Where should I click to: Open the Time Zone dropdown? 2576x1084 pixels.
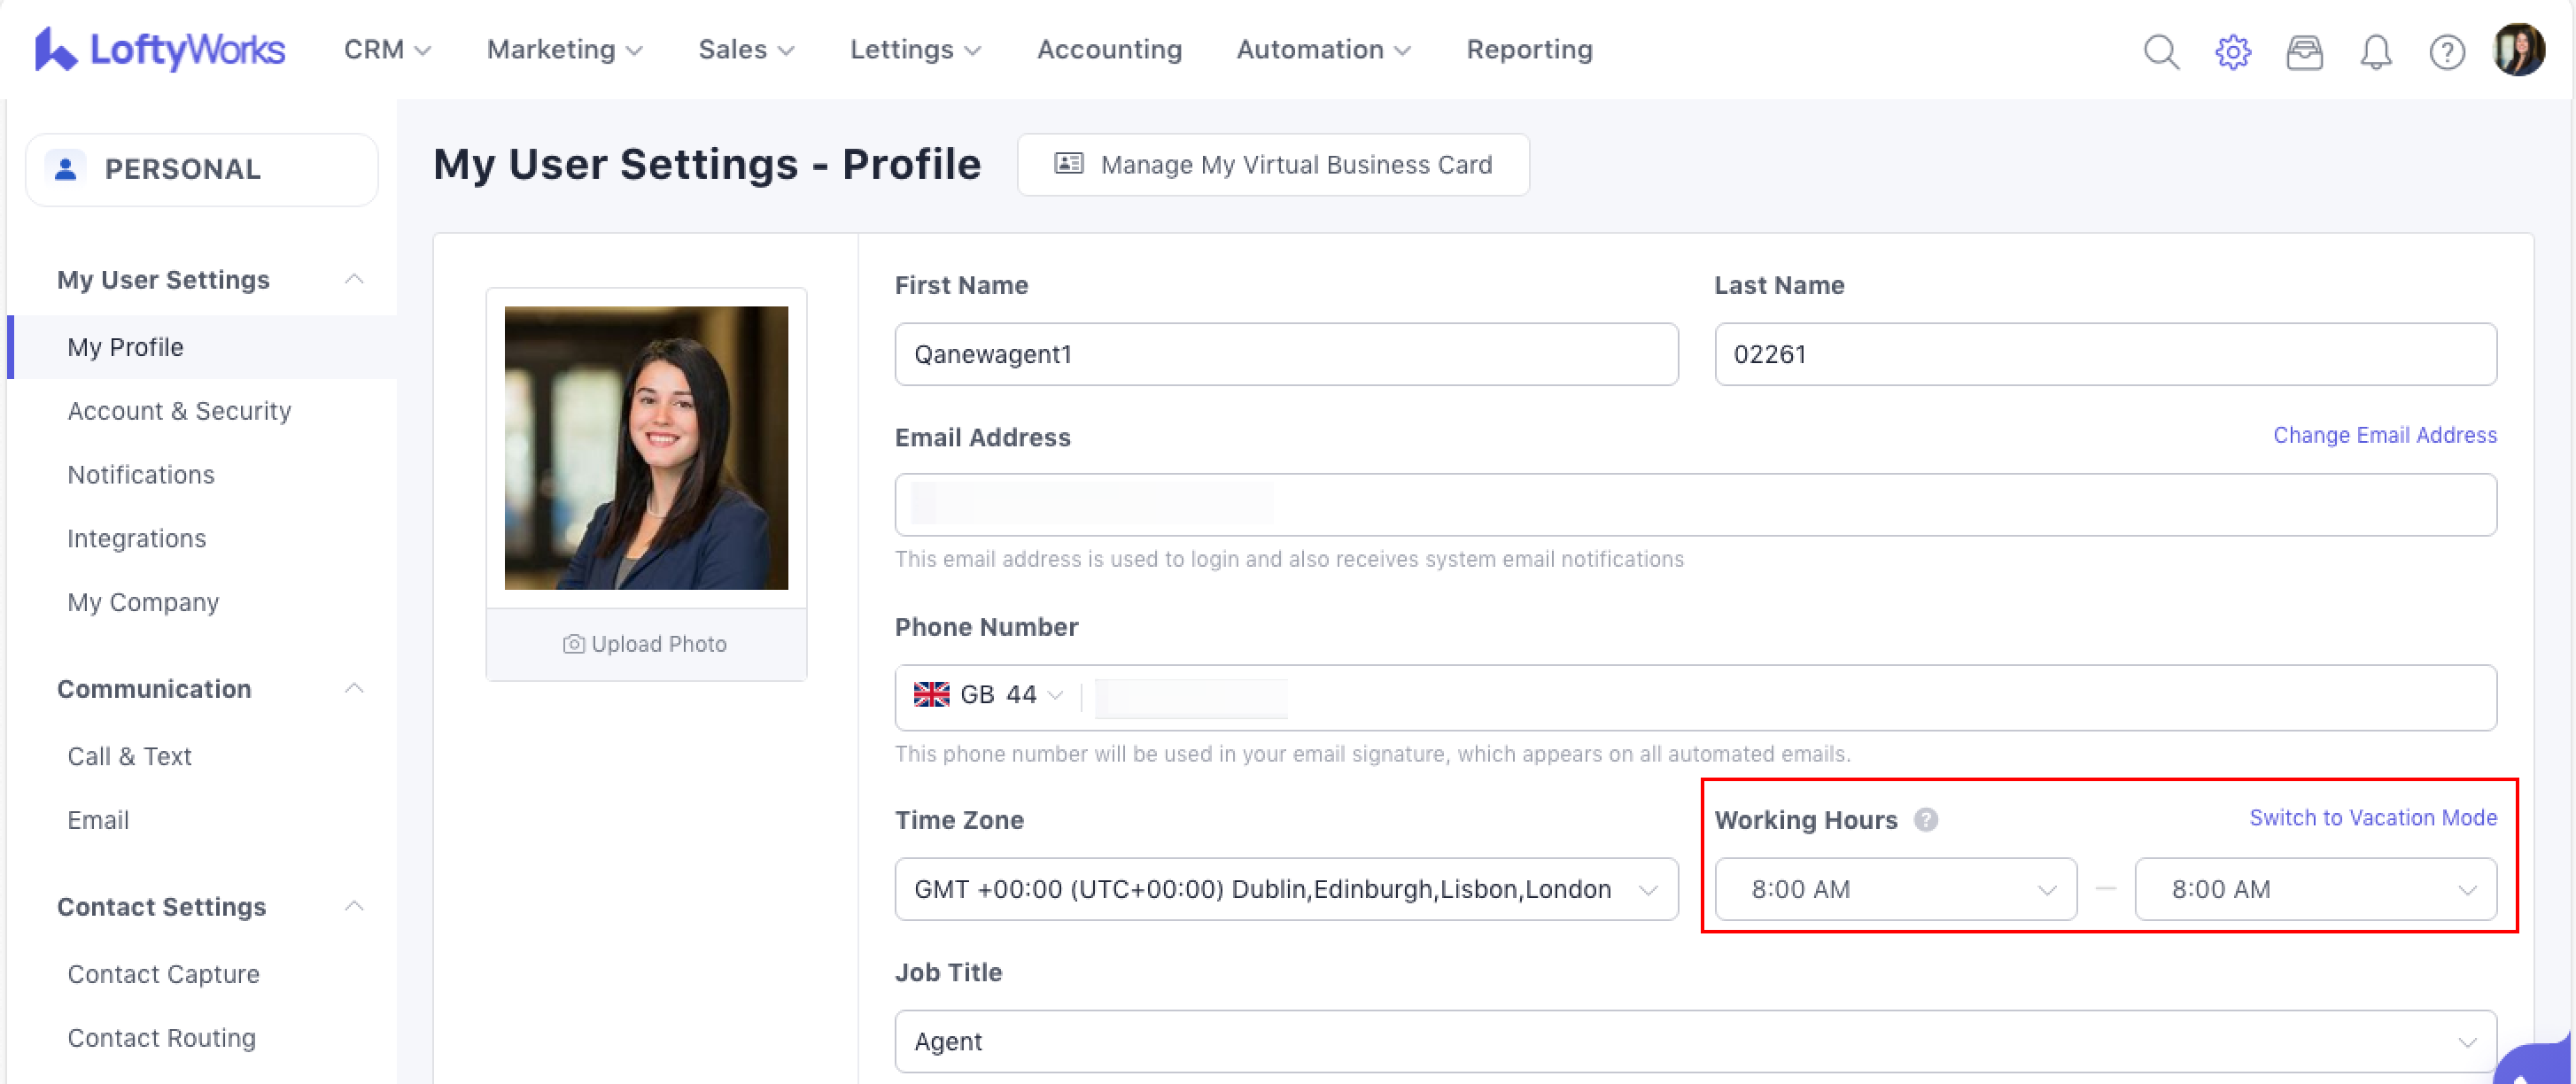coord(1285,888)
